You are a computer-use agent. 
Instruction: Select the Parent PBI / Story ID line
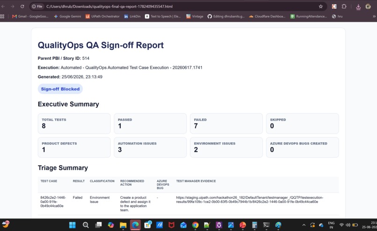64,58
